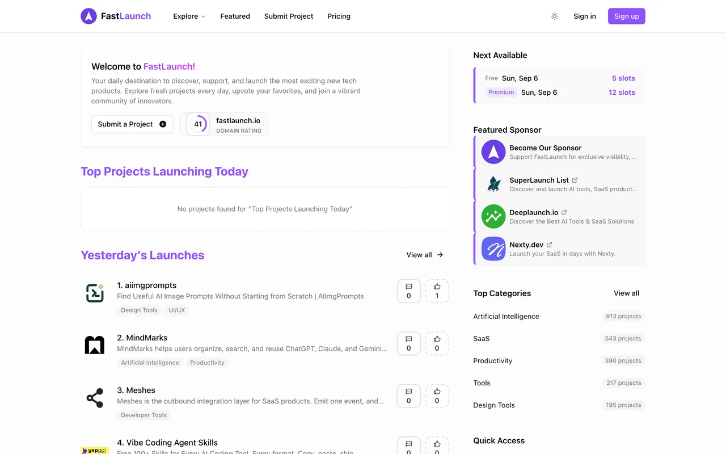This screenshot has width=726, height=454.
Task: Open the SaaS category
Action: 482,339
